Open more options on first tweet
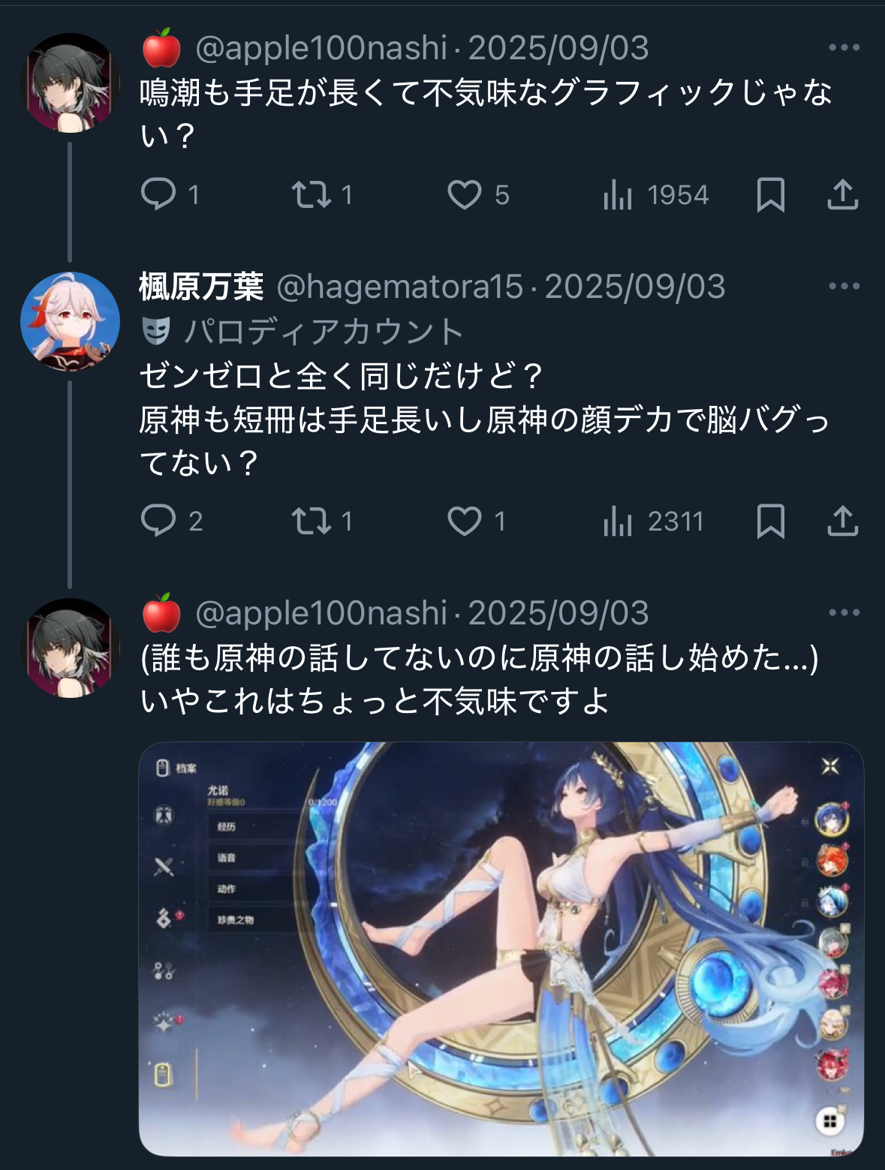The width and height of the screenshot is (885, 1170). (844, 47)
